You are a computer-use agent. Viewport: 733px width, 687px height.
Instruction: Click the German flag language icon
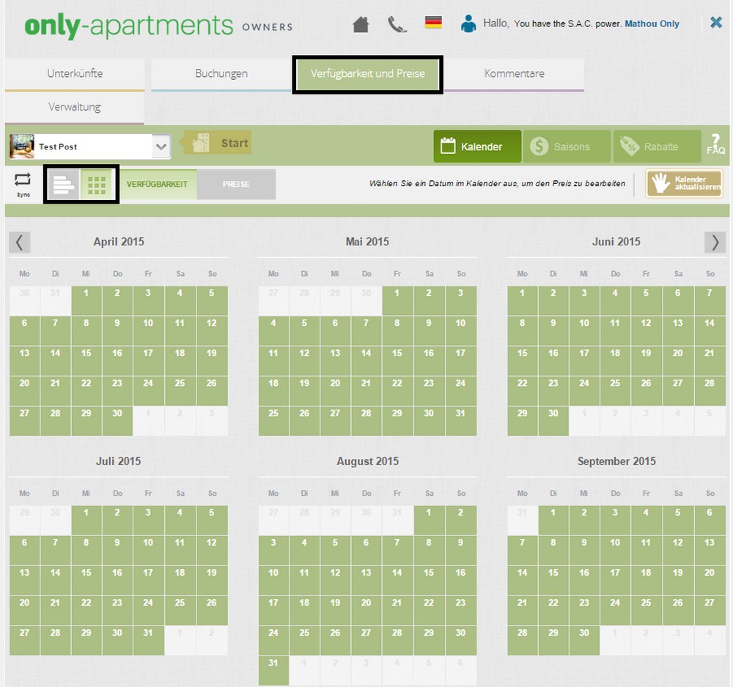[433, 23]
